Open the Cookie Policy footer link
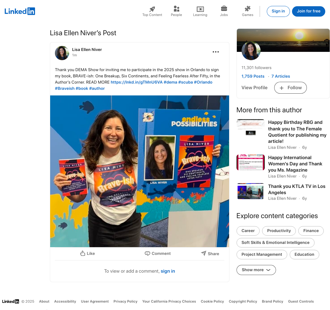 212,301
